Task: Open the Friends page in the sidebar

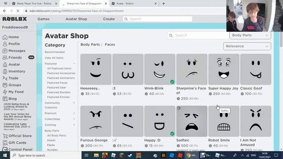Action: [x=12, y=57]
